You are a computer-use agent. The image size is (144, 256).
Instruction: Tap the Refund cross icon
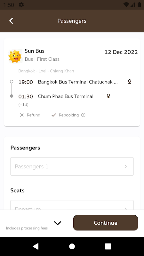[x=22, y=115]
